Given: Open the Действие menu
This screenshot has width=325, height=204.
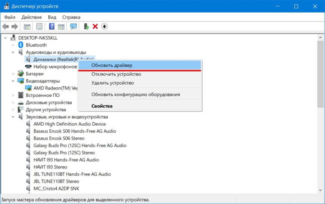Looking at the screenshot, I should (x=31, y=17).
